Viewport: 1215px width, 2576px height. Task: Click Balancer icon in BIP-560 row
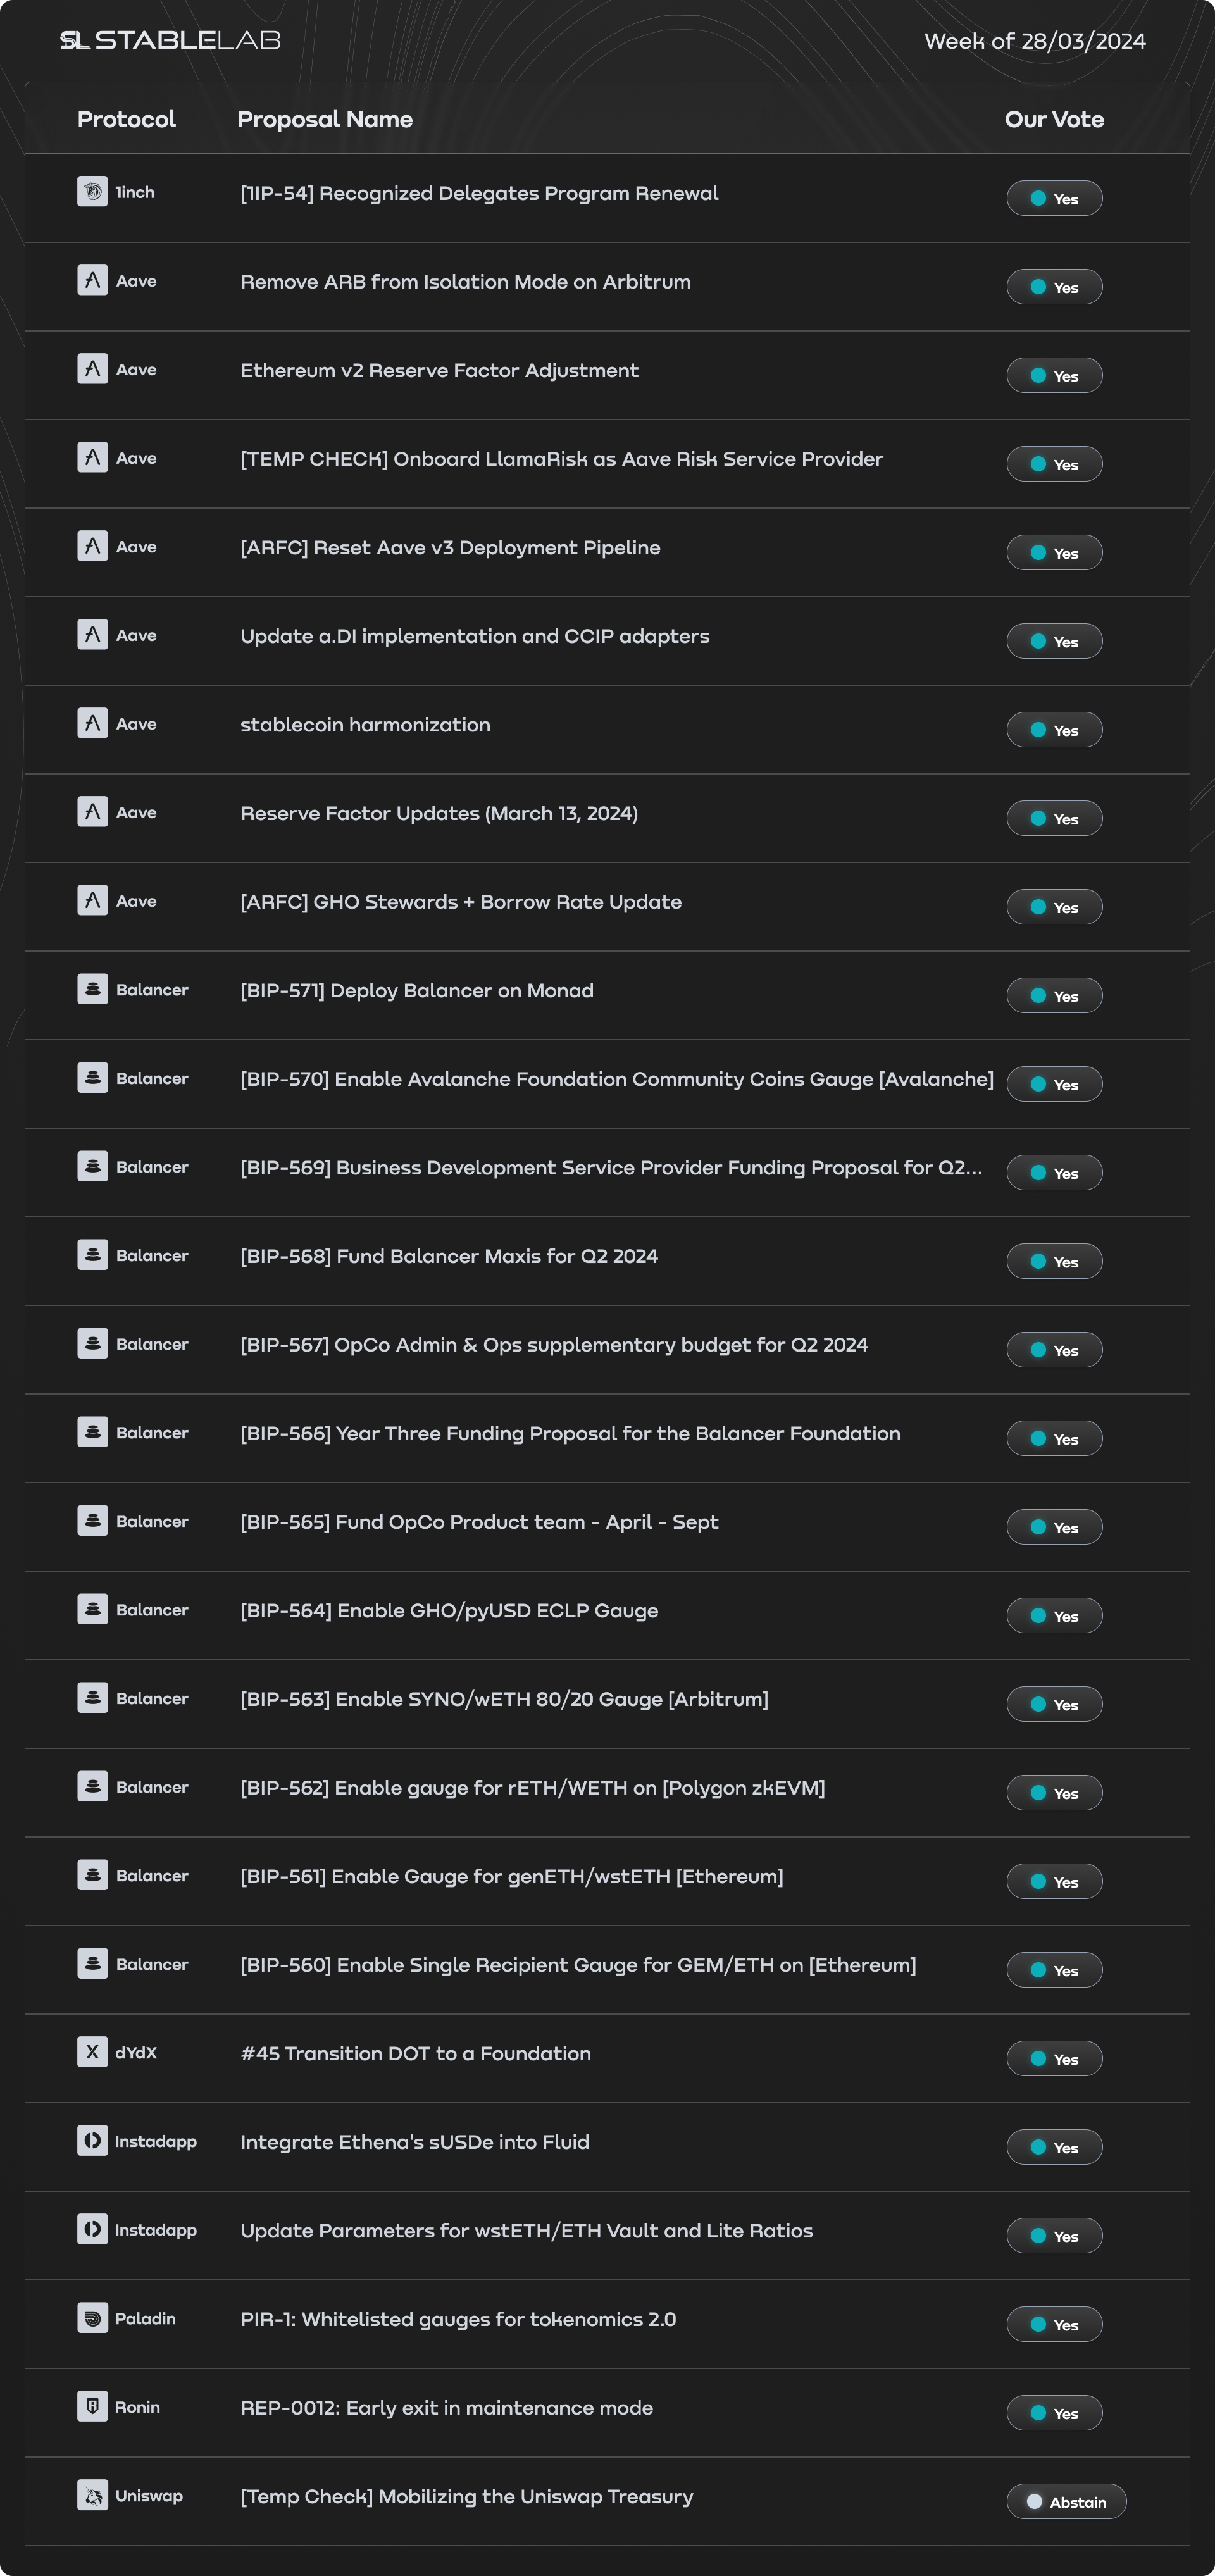[x=92, y=1963]
